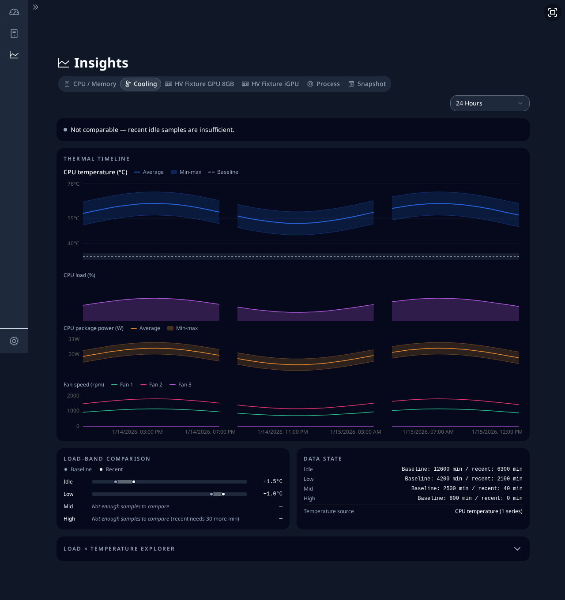Click the CPU temperature average line chart

click(x=301, y=214)
